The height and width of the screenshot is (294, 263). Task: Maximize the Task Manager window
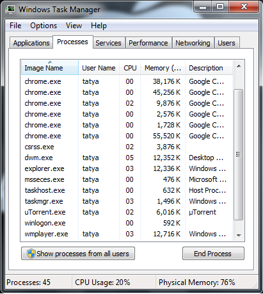(220, 7)
